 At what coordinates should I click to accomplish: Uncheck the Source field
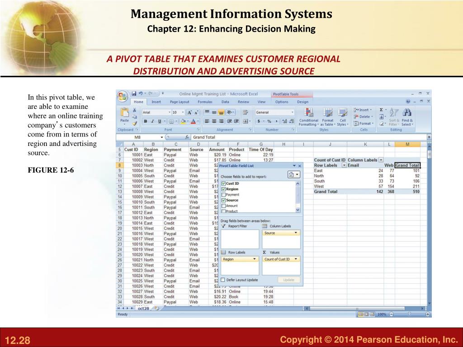tap(223, 200)
